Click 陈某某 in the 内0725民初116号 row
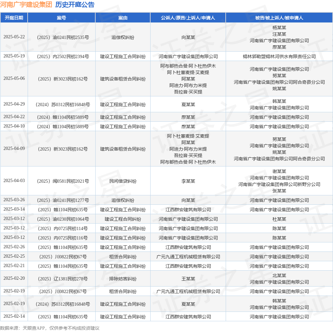The image size is (333, 331). (279, 238)
